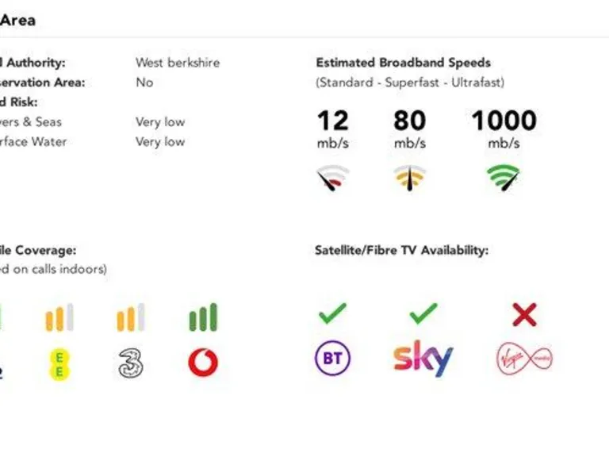The height and width of the screenshot is (457, 609).
Task: Click the 80 mb/s superfast speed value
Action: [410, 121]
